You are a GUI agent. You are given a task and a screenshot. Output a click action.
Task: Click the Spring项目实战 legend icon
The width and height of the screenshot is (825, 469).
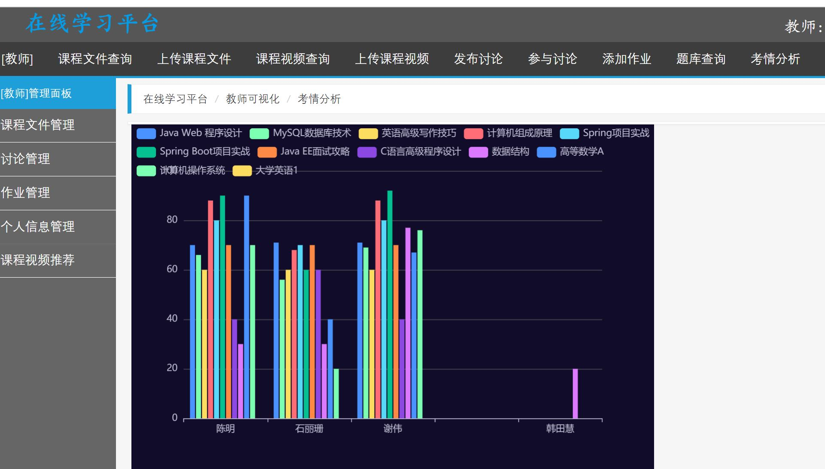(x=569, y=133)
